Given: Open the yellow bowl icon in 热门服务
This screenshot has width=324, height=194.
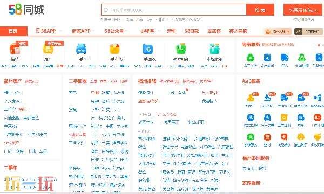Looking at the screenshot, I should pyautogui.click(x=318, y=137).
